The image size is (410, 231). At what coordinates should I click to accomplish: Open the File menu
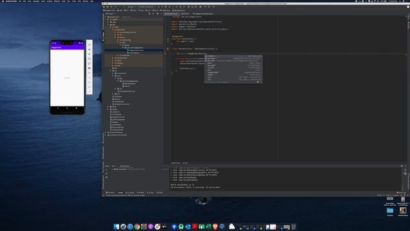[x=20, y=1]
